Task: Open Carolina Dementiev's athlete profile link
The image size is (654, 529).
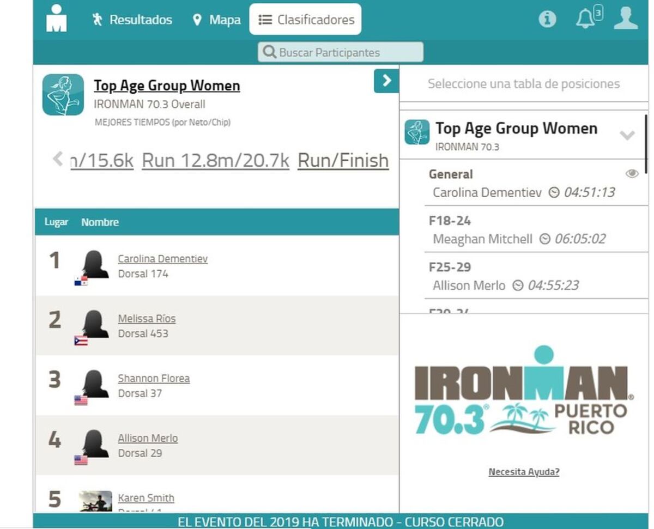Action: click(161, 259)
